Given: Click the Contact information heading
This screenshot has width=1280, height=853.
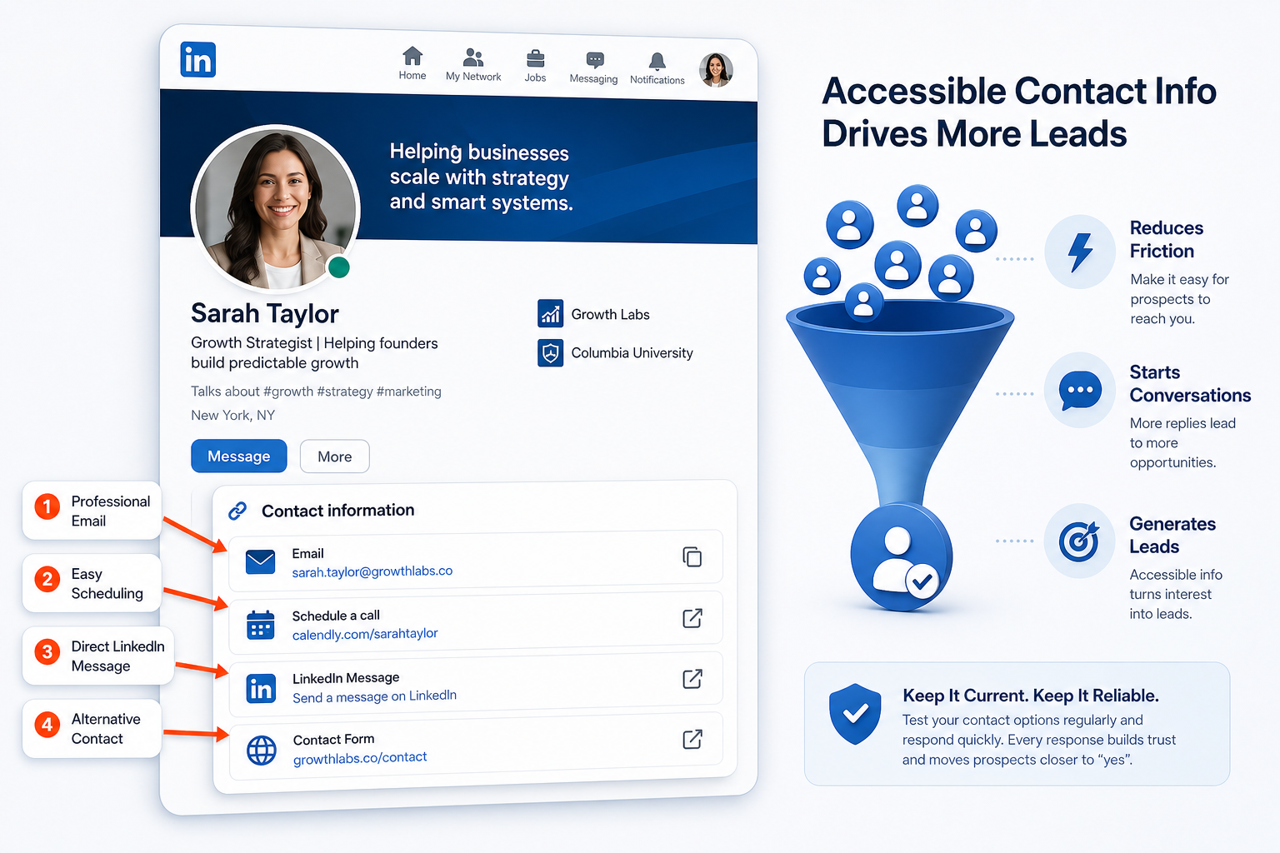Looking at the screenshot, I should [338, 511].
